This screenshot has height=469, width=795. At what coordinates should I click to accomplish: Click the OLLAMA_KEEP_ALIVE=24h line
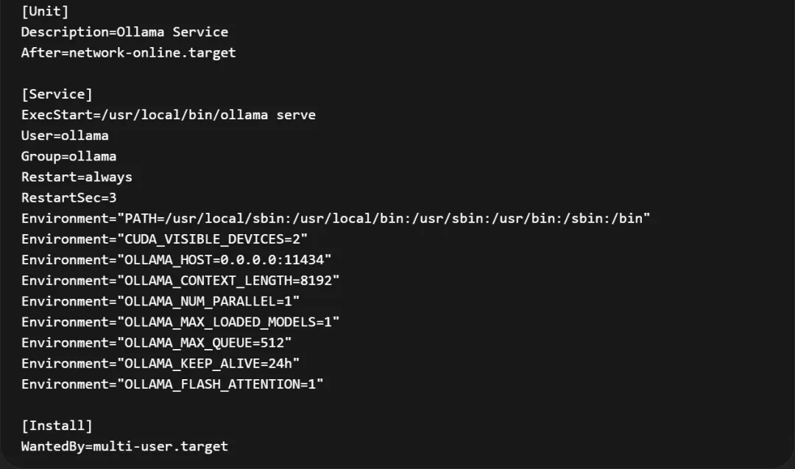click(160, 363)
